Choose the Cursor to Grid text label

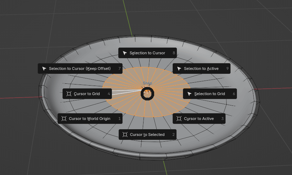(87, 94)
